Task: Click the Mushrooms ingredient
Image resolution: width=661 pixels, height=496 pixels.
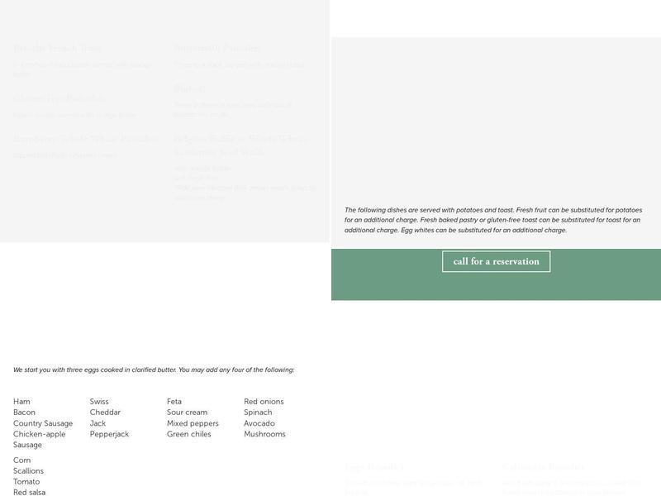Action: tap(264, 434)
